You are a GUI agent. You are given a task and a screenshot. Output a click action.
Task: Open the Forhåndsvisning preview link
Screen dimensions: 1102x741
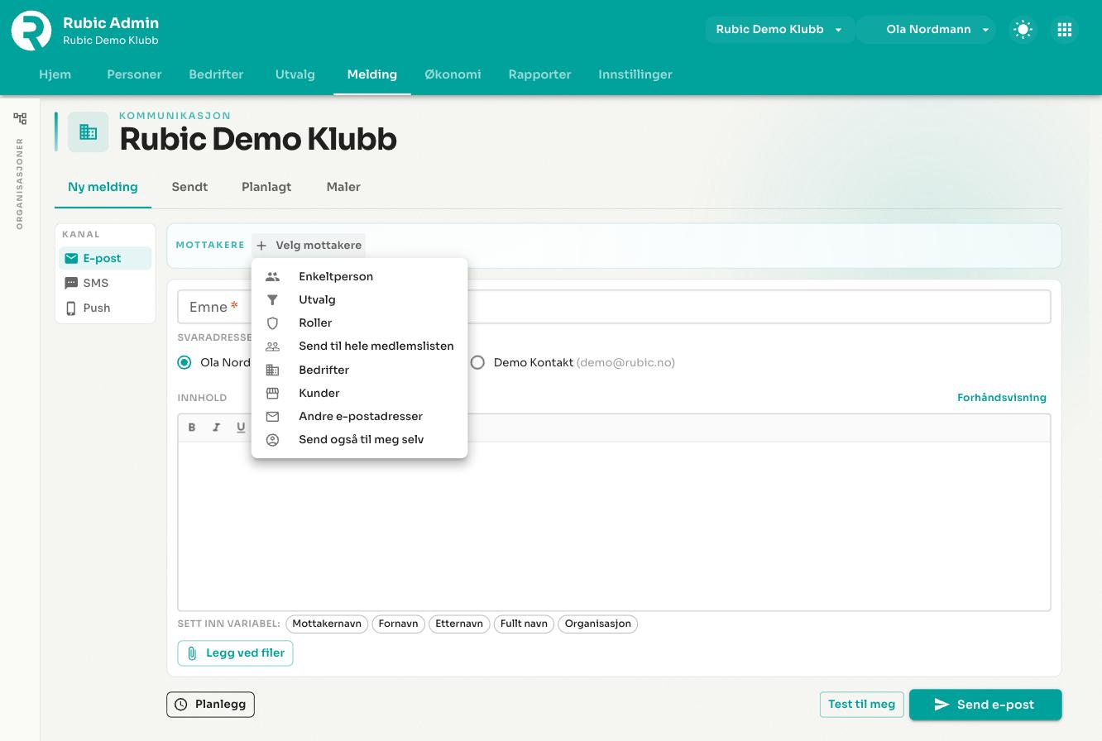tap(1002, 398)
